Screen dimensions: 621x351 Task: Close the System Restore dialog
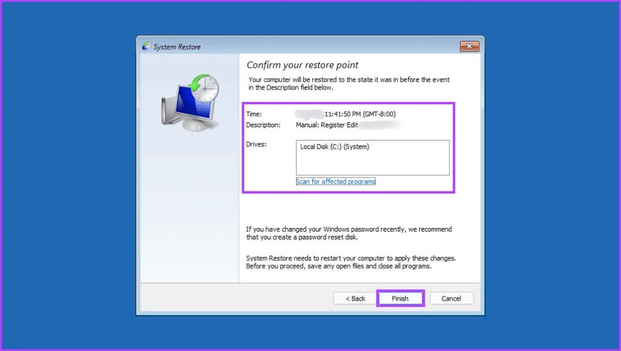click(469, 47)
